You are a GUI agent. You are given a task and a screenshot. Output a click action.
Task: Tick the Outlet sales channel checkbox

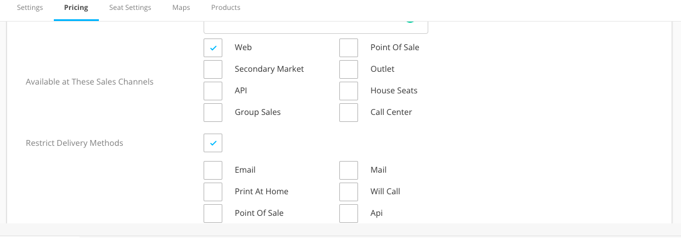[349, 69]
